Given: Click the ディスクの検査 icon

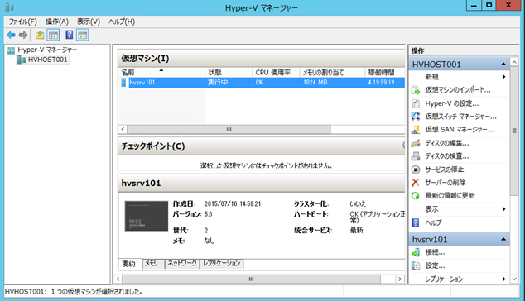Looking at the screenshot, I should [416, 156].
